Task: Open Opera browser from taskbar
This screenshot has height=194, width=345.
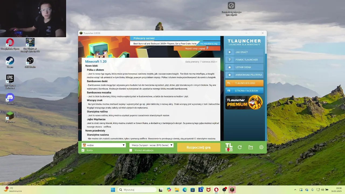Action: 216,190
